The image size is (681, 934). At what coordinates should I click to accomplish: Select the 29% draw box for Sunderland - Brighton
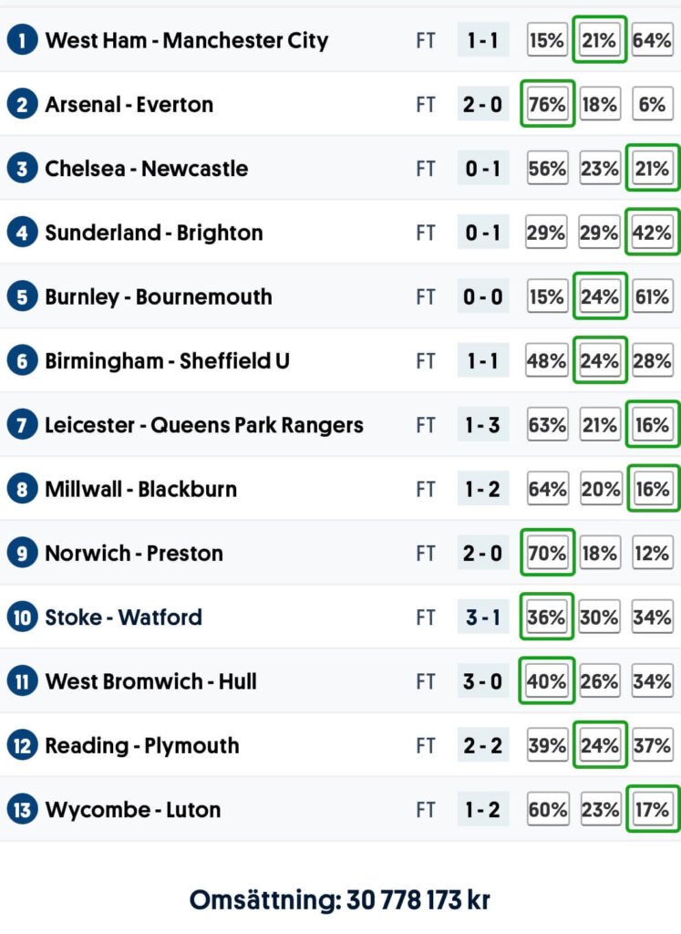pos(600,233)
